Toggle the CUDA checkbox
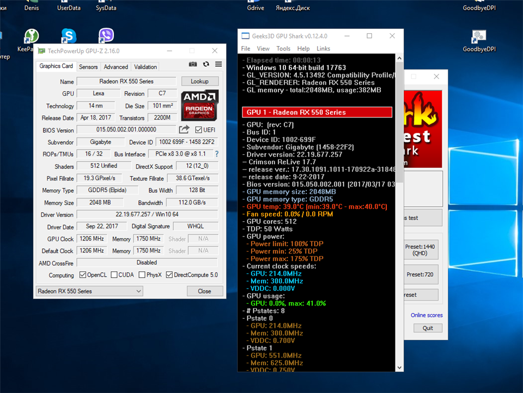This screenshot has height=393, width=523. pos(114,275)
